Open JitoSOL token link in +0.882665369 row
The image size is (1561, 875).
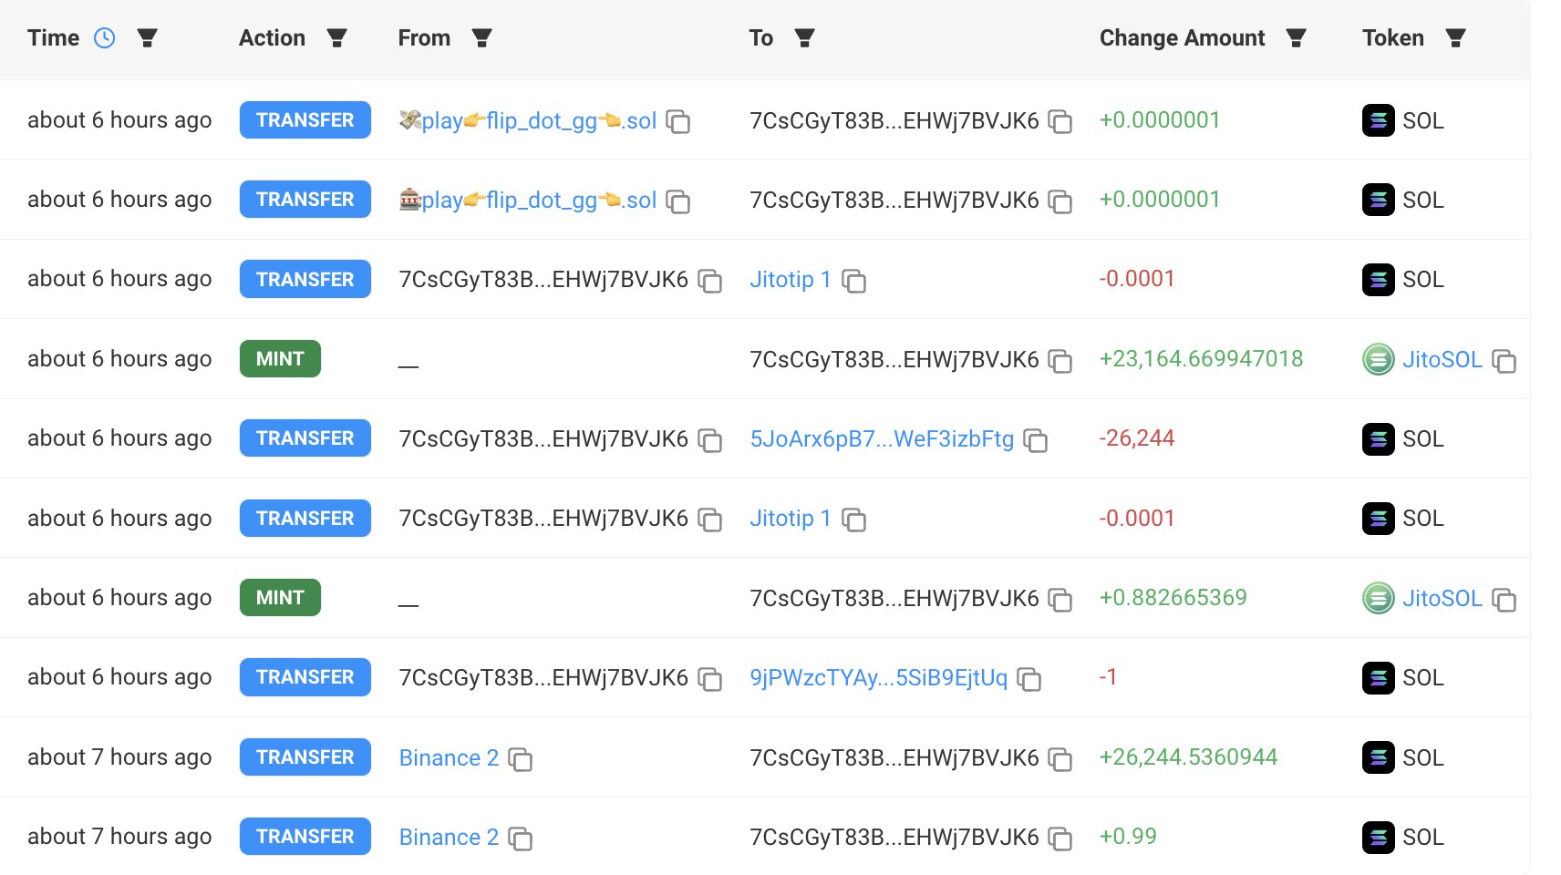(x=1442, y=598)
